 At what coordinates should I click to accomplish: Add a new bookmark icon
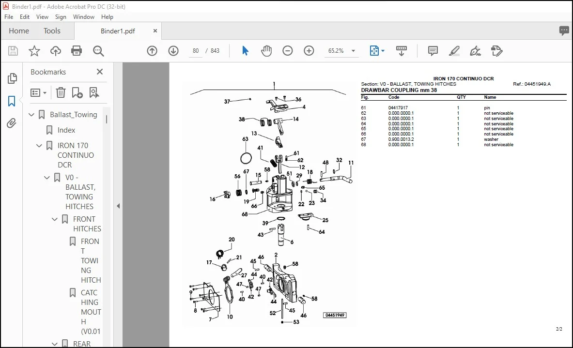(77, 93)
